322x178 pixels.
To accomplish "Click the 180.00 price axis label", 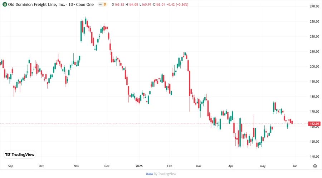I will coord(314,97).
